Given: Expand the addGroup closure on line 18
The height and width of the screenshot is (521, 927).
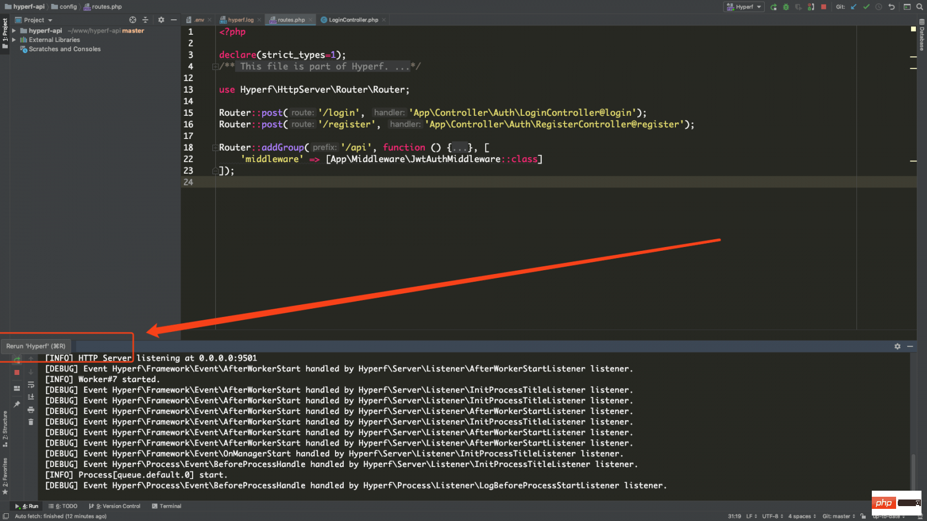Looking at the screenshot, I should pyautogui.click(x=215, y=148).
